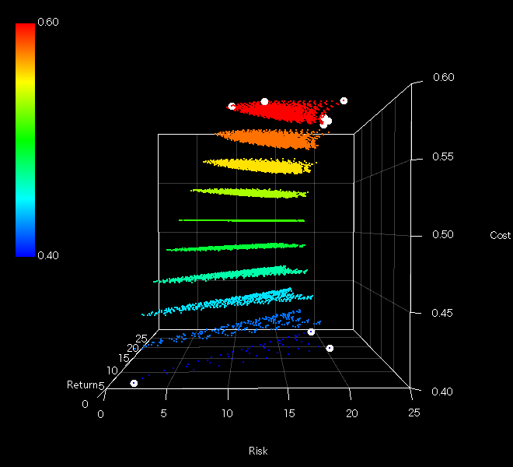Pick the 10 tick on Return axis
Viewport: 513px width, 467px height.
(x=112, y=370)
